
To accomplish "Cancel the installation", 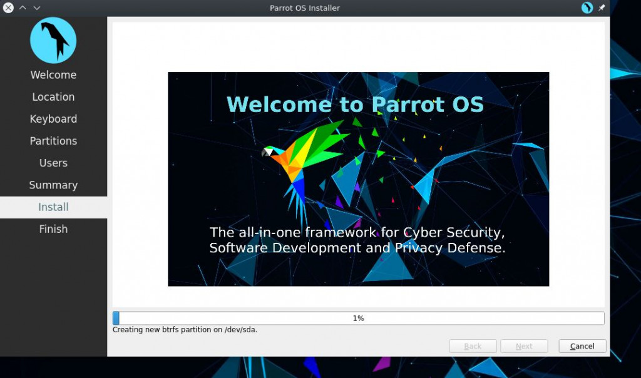I will coord(582,346).
